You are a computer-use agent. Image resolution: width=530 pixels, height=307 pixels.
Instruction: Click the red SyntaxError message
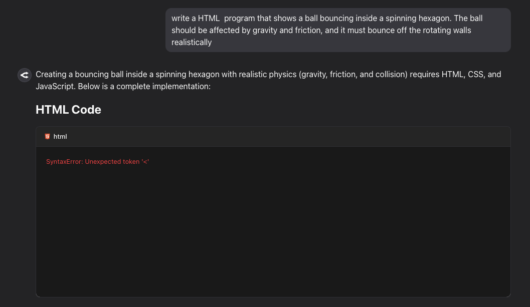pos(98,162)
